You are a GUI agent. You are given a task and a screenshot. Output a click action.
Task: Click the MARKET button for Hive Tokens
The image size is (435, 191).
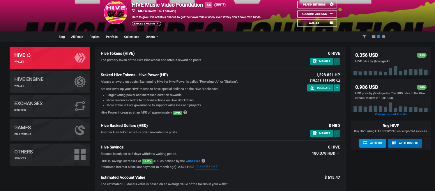[x=321, y=61]
